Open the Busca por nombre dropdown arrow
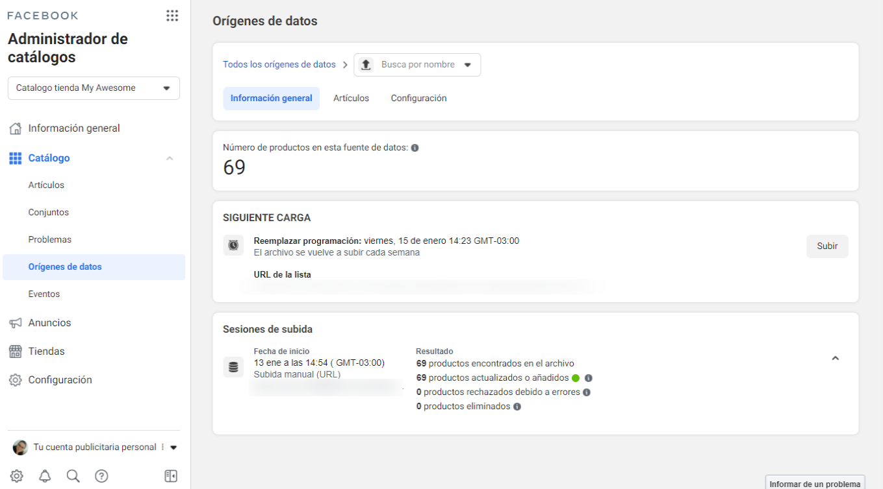This screenshot has height=489, width=883. click(468, 65)
